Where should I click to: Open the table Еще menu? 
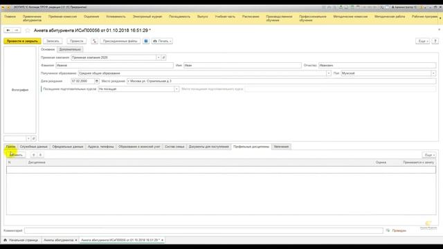429,155
